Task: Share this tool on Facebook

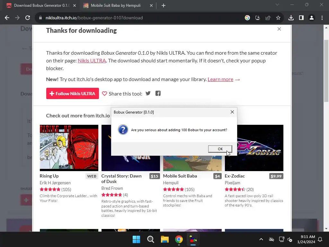Action: [158, 93]
